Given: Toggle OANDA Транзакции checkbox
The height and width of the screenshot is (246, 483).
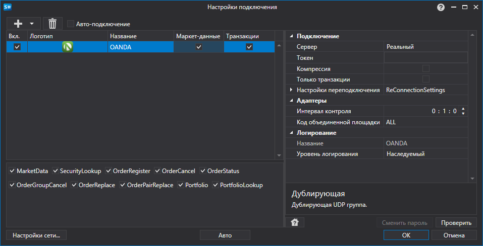Looking at the screenshot, I should click(x=249, y=47).
